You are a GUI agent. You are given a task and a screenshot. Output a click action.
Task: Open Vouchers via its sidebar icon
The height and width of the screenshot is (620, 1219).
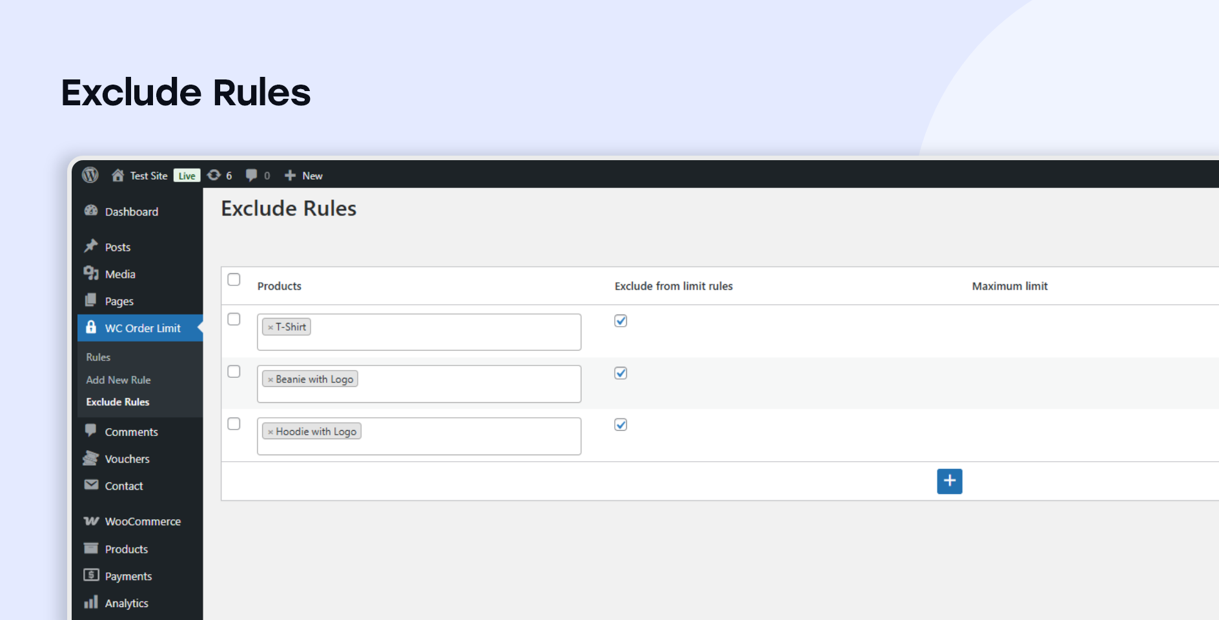(91, 459)
